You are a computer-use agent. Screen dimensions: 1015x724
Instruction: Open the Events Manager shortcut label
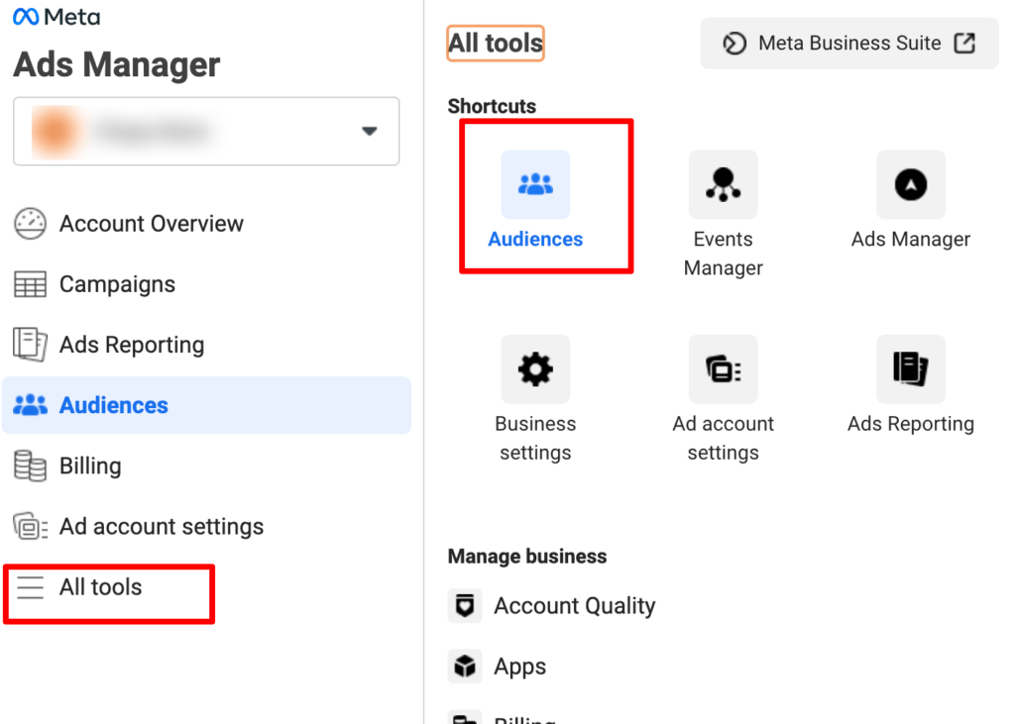point(723,254)
